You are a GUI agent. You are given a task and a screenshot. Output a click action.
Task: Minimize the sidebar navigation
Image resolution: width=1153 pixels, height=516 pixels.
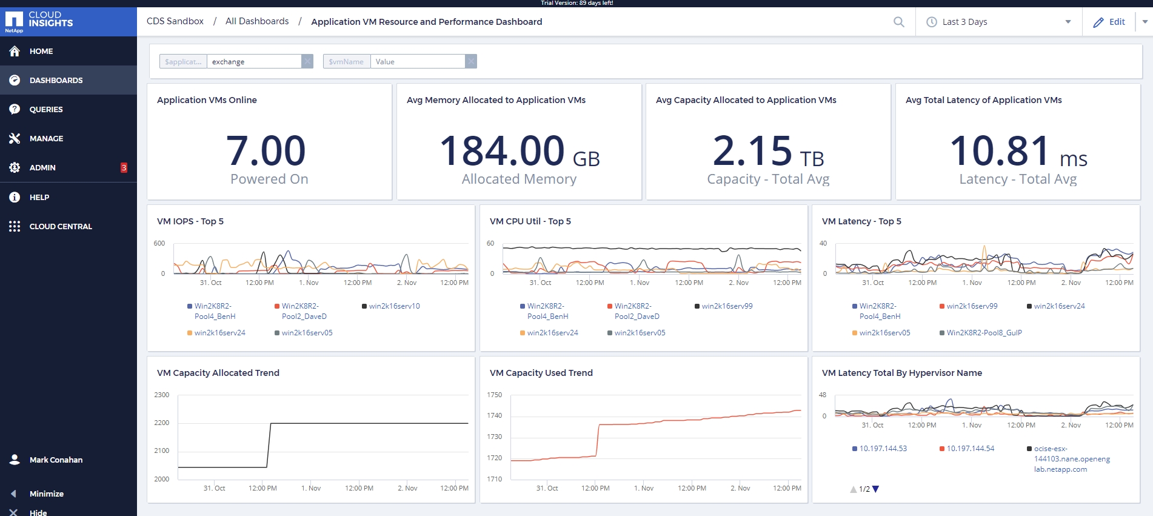(x=46, y=494)
